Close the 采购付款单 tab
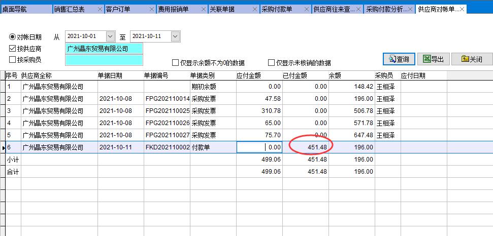 (307, 10)
